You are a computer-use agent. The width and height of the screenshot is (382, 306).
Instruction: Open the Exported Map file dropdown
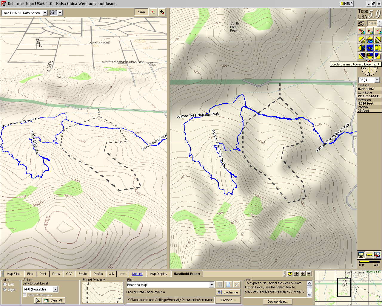(x=212, y=285)
